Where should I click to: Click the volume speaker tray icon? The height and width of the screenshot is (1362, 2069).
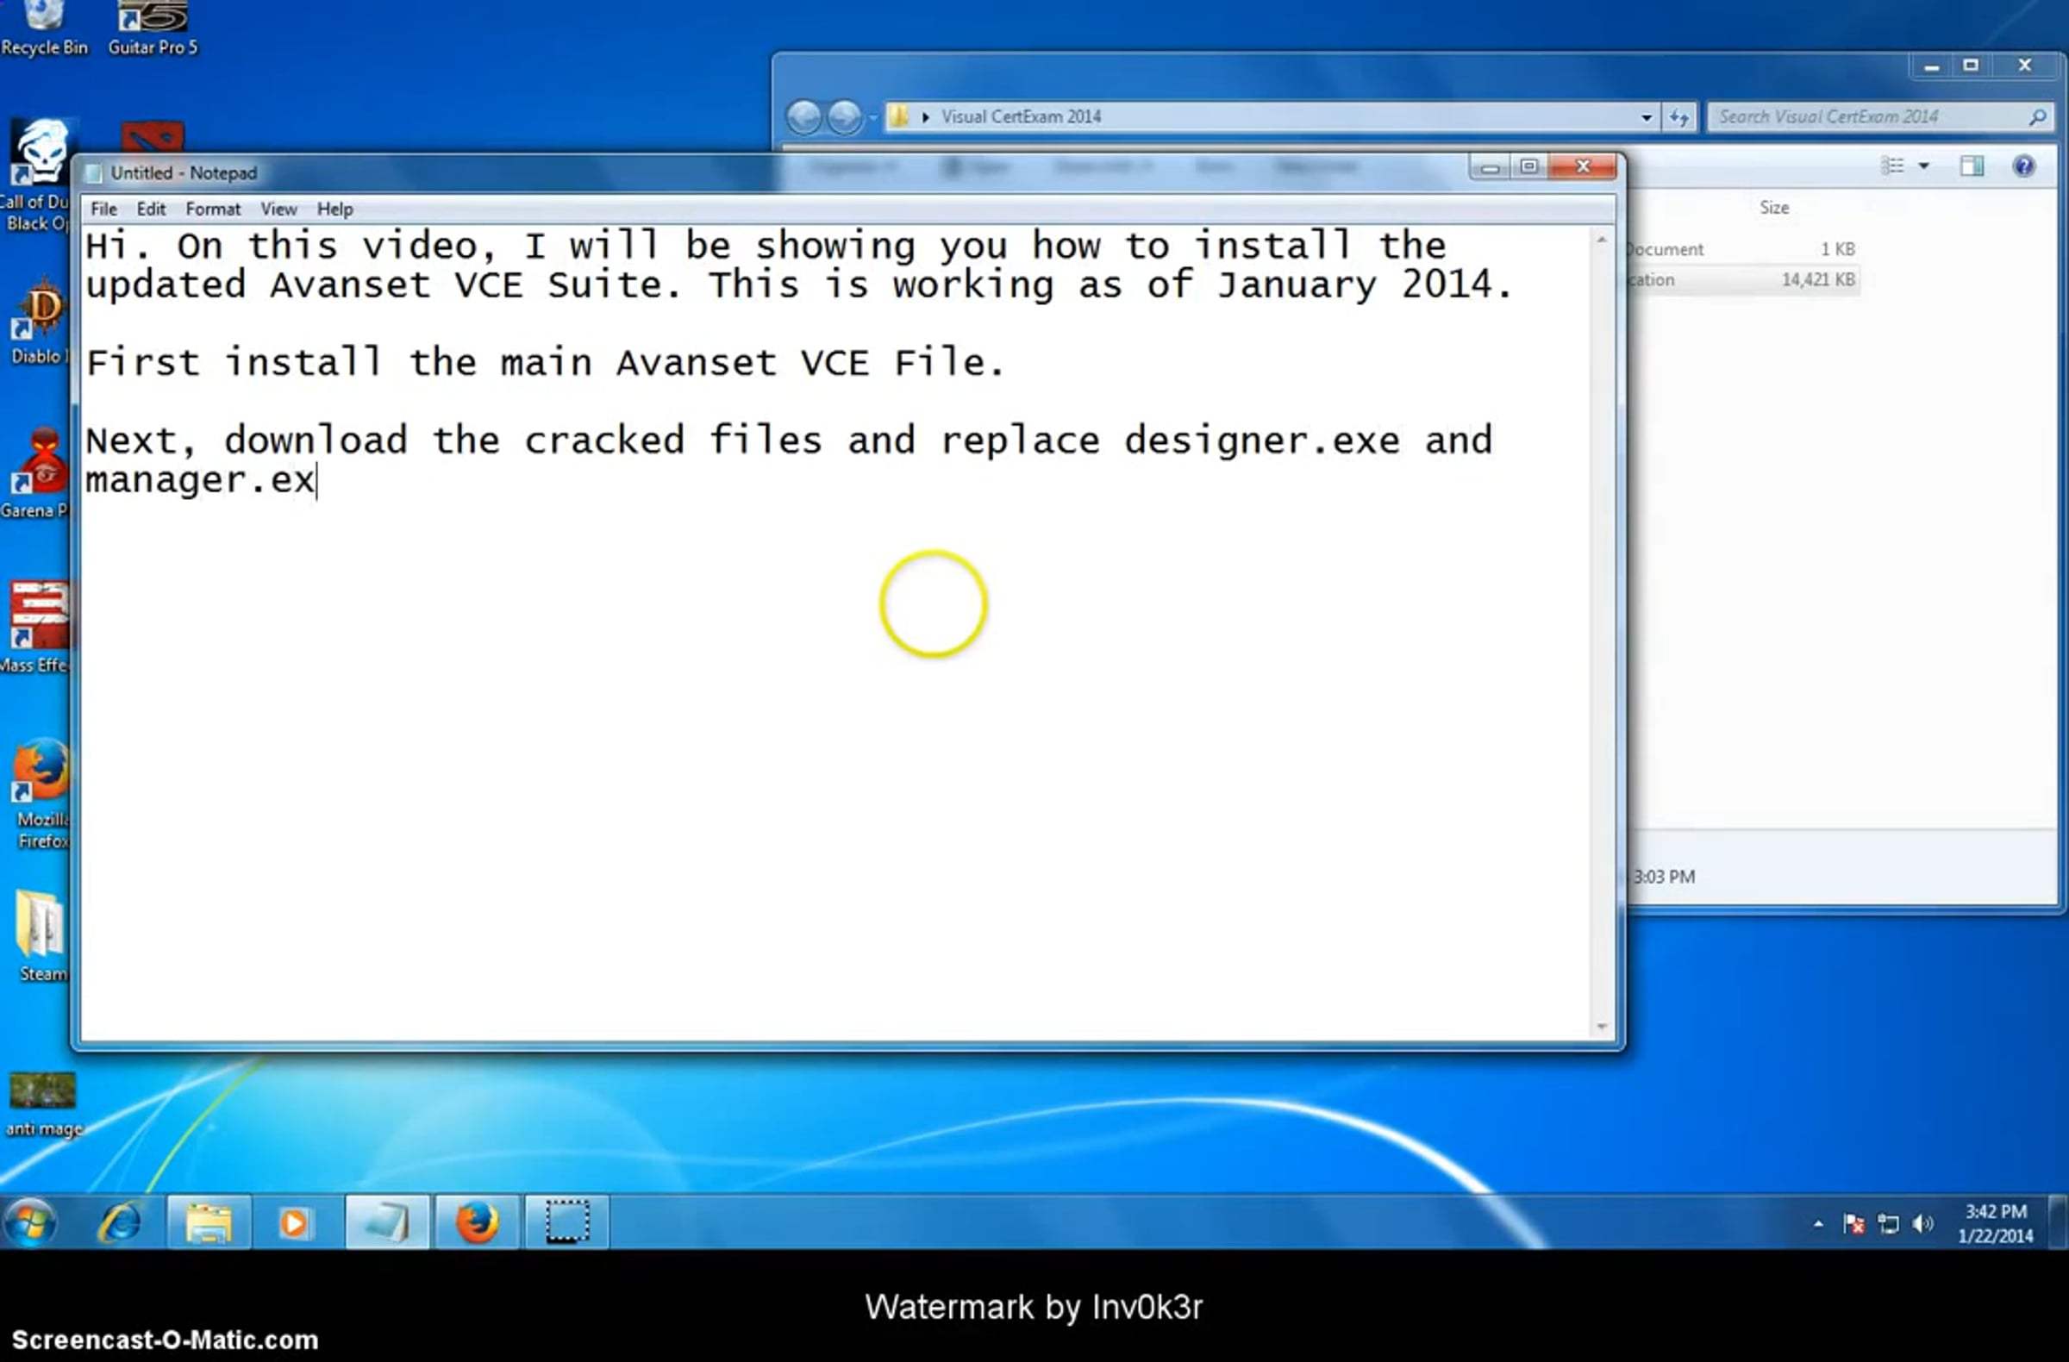tap(1924, 1224)
